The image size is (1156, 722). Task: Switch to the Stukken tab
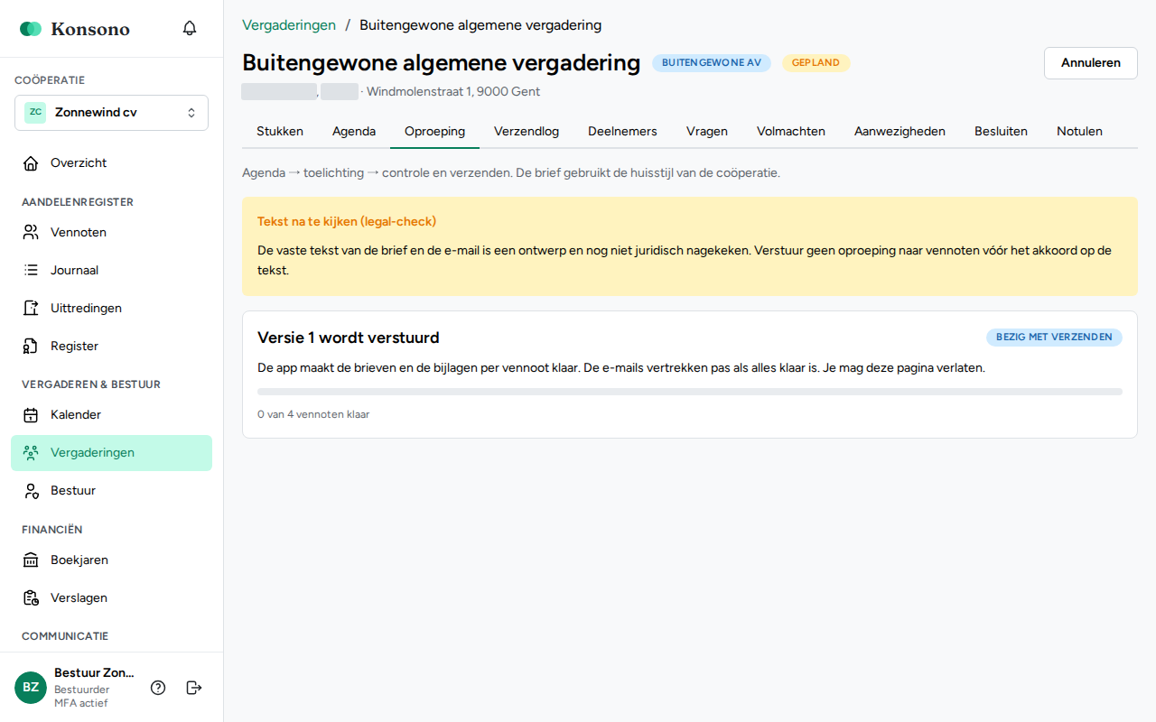280,132
